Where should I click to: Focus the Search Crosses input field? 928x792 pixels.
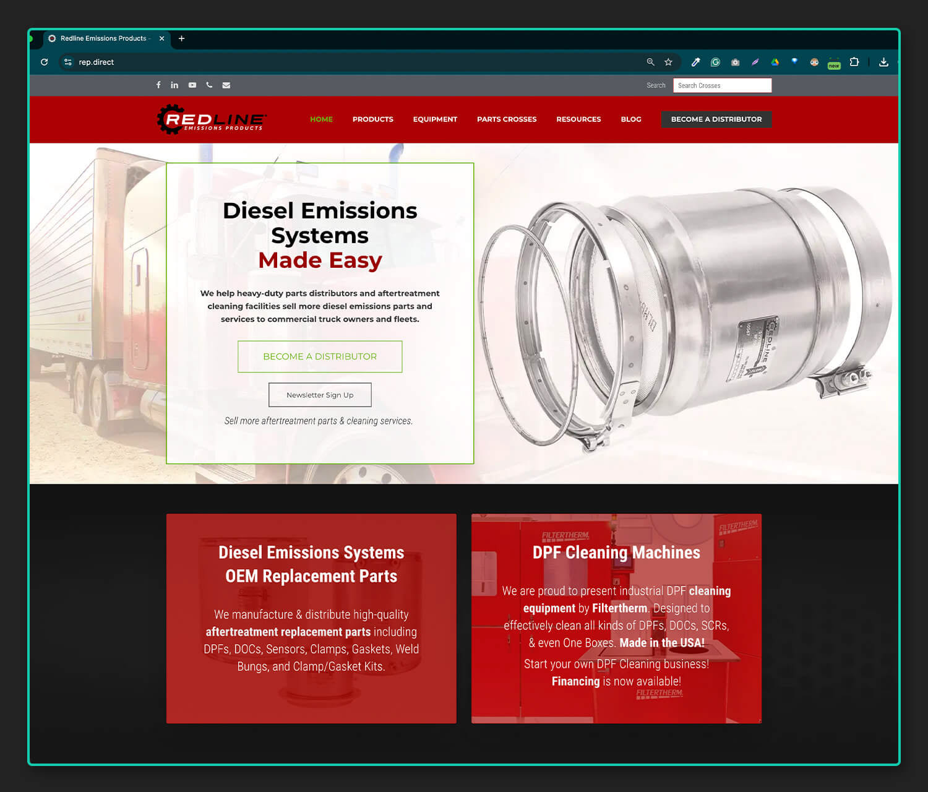[722, 85]
